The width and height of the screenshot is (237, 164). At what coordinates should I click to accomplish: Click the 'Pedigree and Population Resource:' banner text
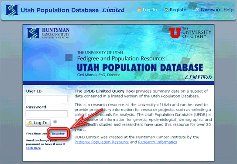121,58
